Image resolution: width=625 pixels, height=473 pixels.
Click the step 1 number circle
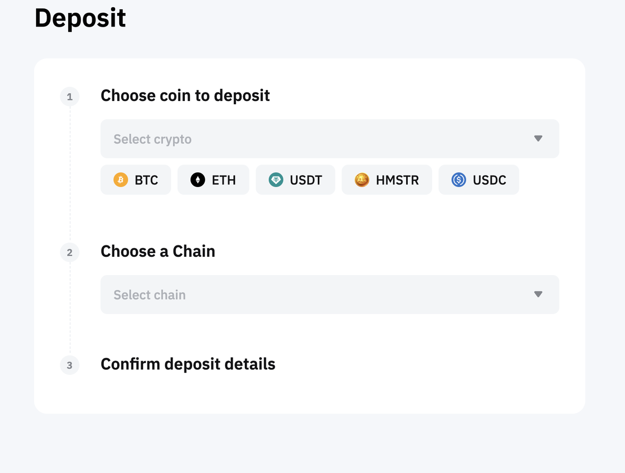click(x=70, y=97)
